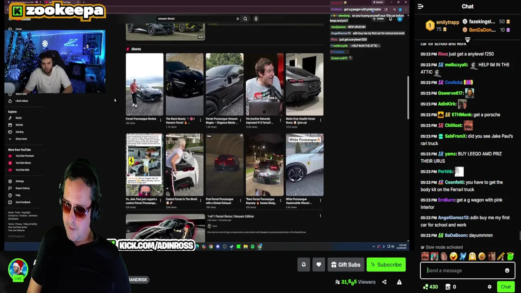The width and height of the screenshot is (521, 293).
Task: Open options for Ferrari Purosangue Review short
Action: point(160,120)
